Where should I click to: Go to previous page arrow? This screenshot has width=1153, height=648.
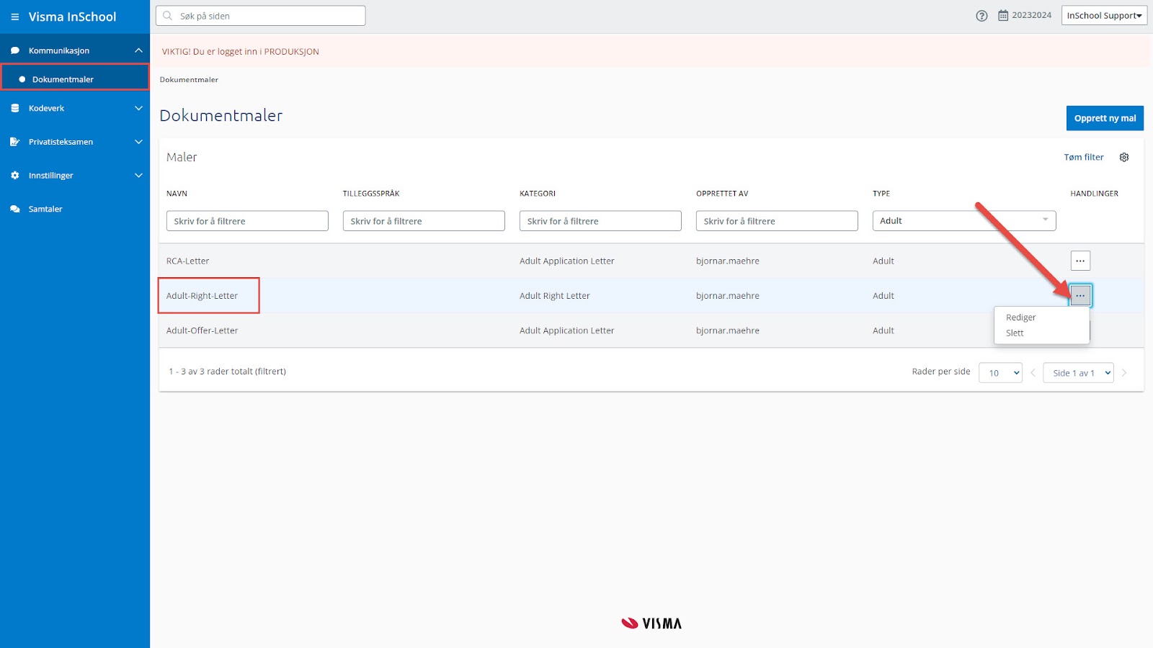1033,373
